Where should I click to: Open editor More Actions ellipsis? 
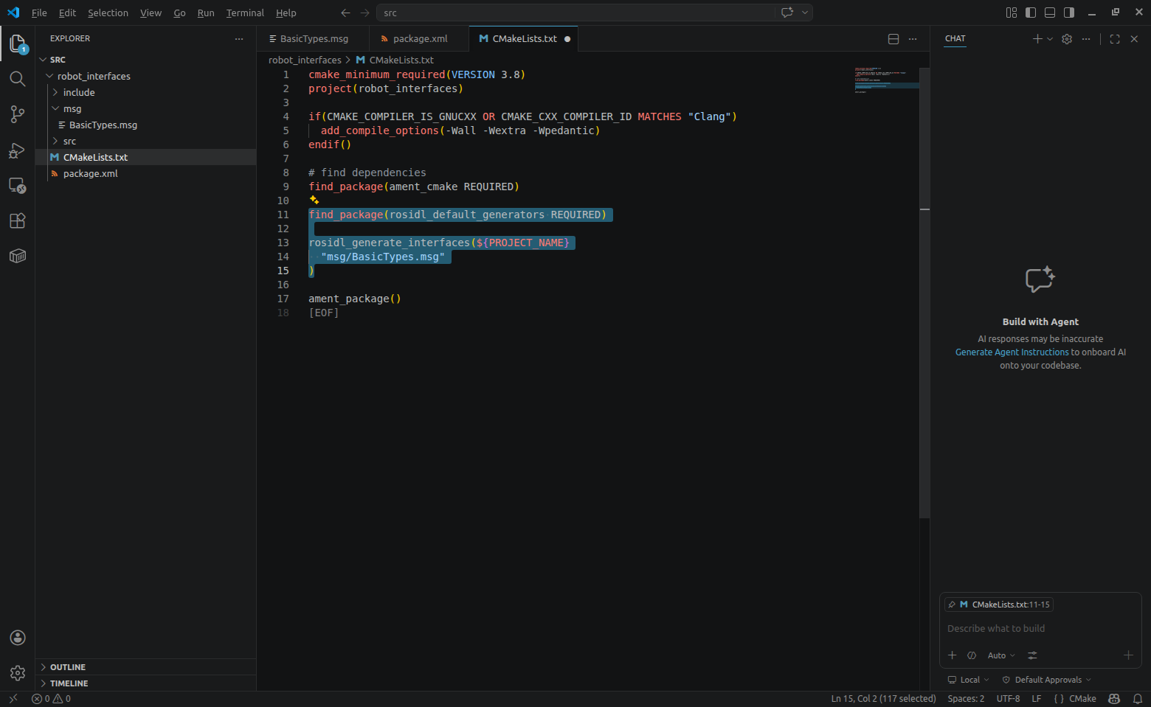[913, 39]
